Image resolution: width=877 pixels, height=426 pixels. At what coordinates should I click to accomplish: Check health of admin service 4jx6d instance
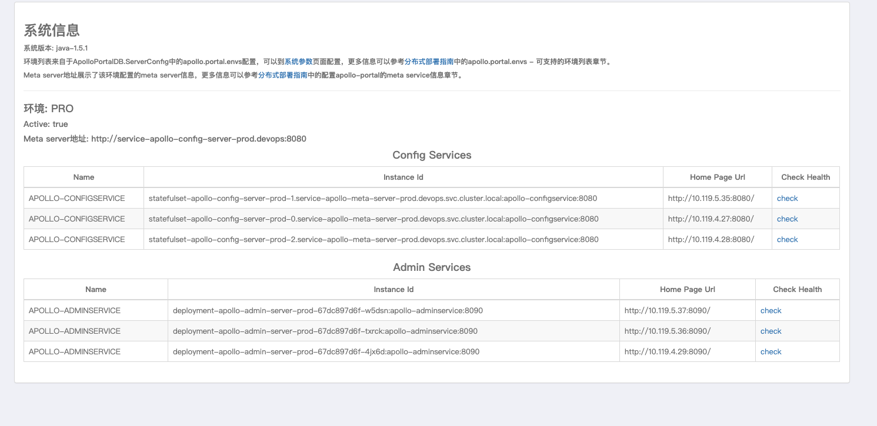pos(771,351)
